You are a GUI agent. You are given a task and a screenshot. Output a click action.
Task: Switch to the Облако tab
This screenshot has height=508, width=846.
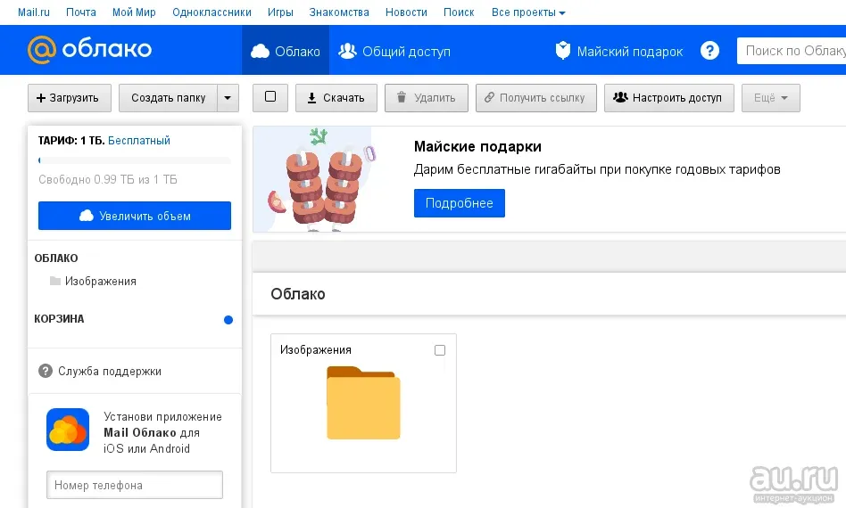tap(286, 51)
